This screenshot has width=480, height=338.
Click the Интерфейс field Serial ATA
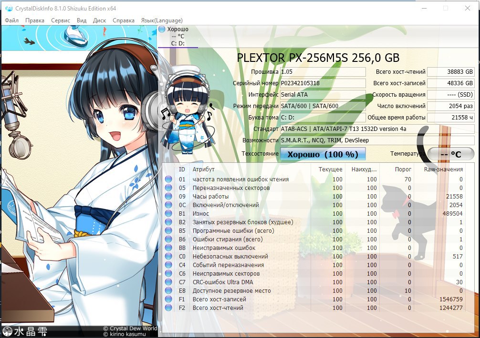tap(323, 95)
